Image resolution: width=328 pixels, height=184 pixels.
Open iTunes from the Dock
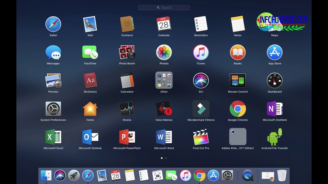point(185,176)
